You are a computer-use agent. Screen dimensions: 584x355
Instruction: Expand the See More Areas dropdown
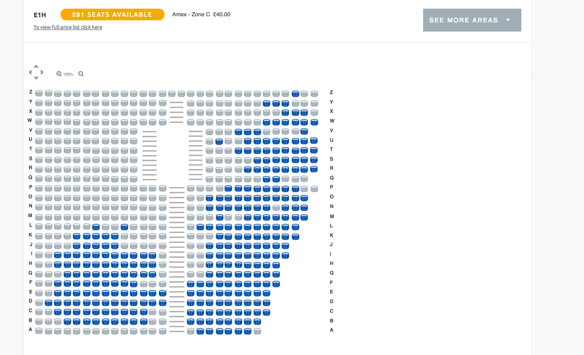tap(472, 20)
